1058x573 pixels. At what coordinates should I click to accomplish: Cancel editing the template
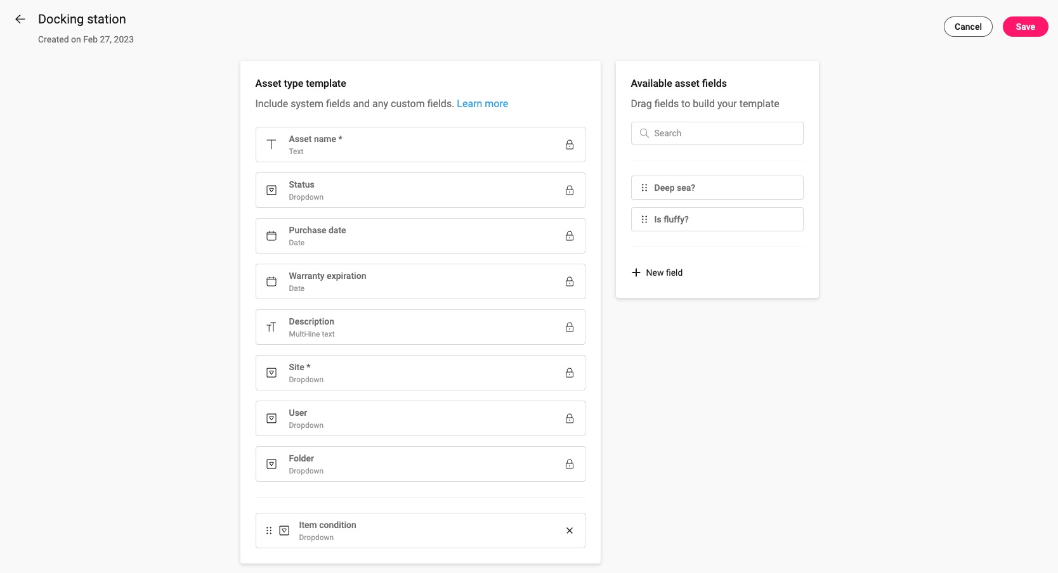(968, 27)
